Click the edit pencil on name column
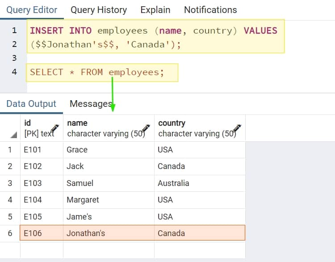 pos(146,128)
